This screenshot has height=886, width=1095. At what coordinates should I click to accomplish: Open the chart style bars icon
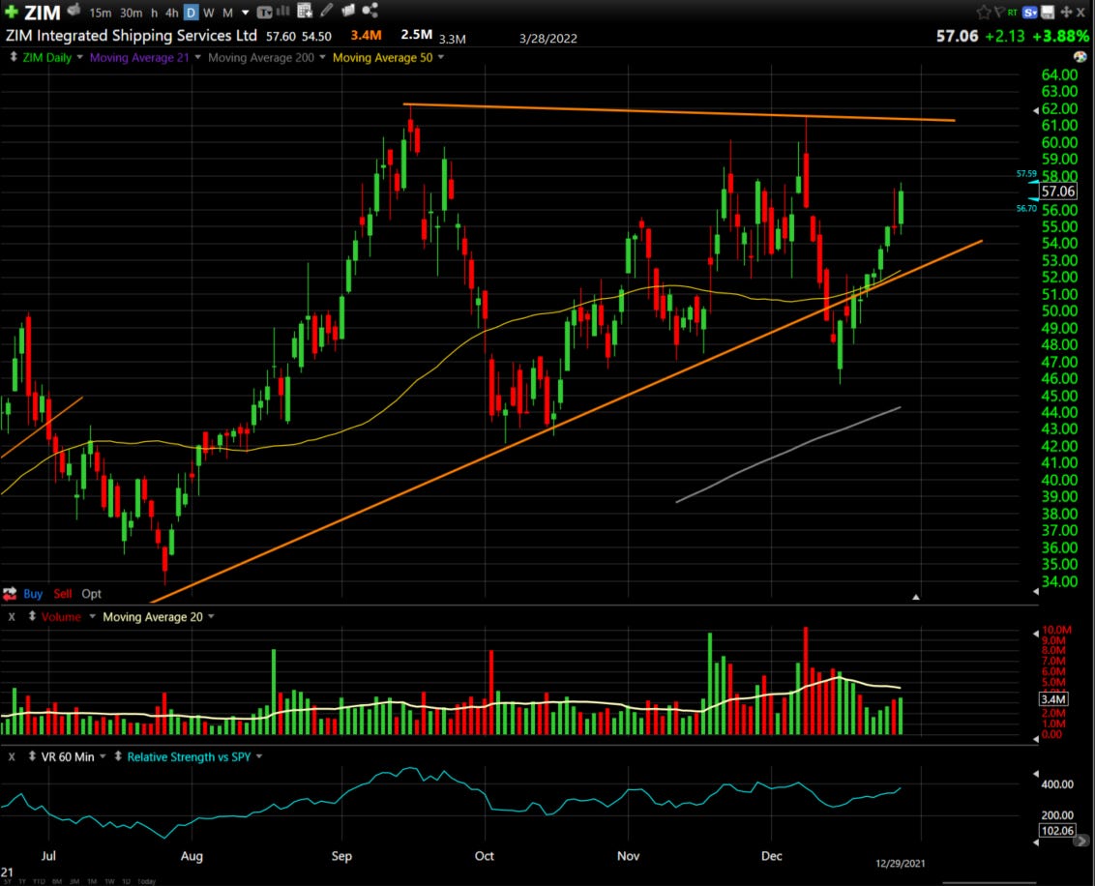point(282,11)
